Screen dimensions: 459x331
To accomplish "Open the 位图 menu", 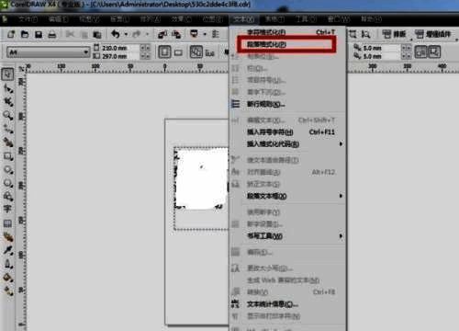I will tap(213, 19).
